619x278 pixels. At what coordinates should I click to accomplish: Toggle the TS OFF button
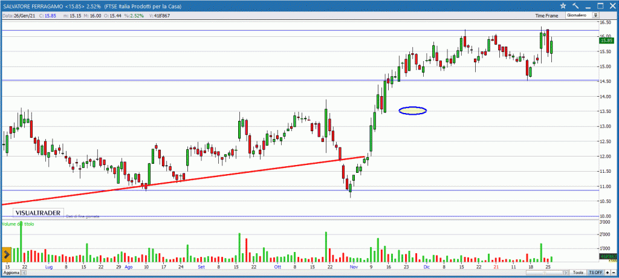[x=595, y=273]
